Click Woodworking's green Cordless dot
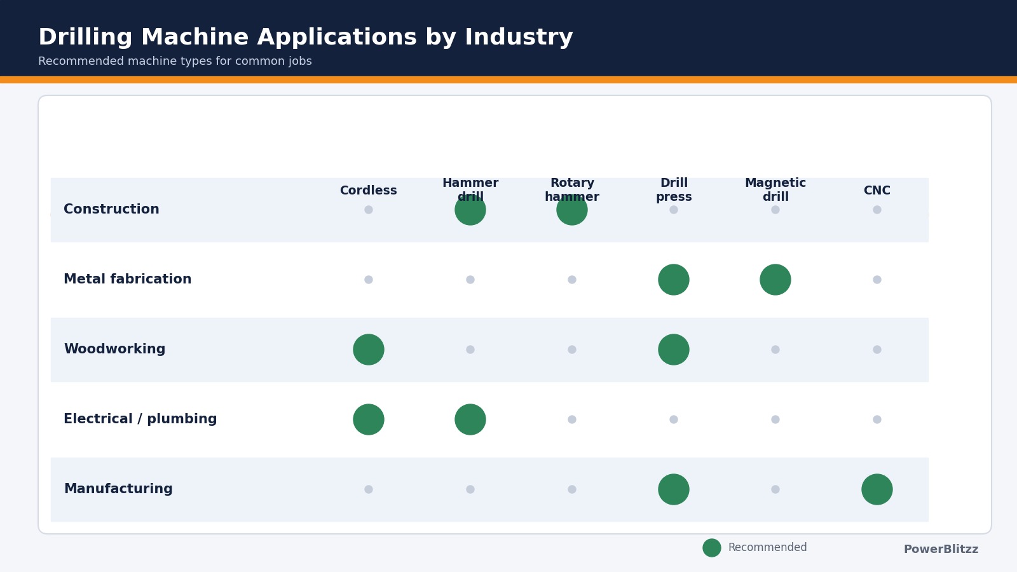 pos(369,350)
